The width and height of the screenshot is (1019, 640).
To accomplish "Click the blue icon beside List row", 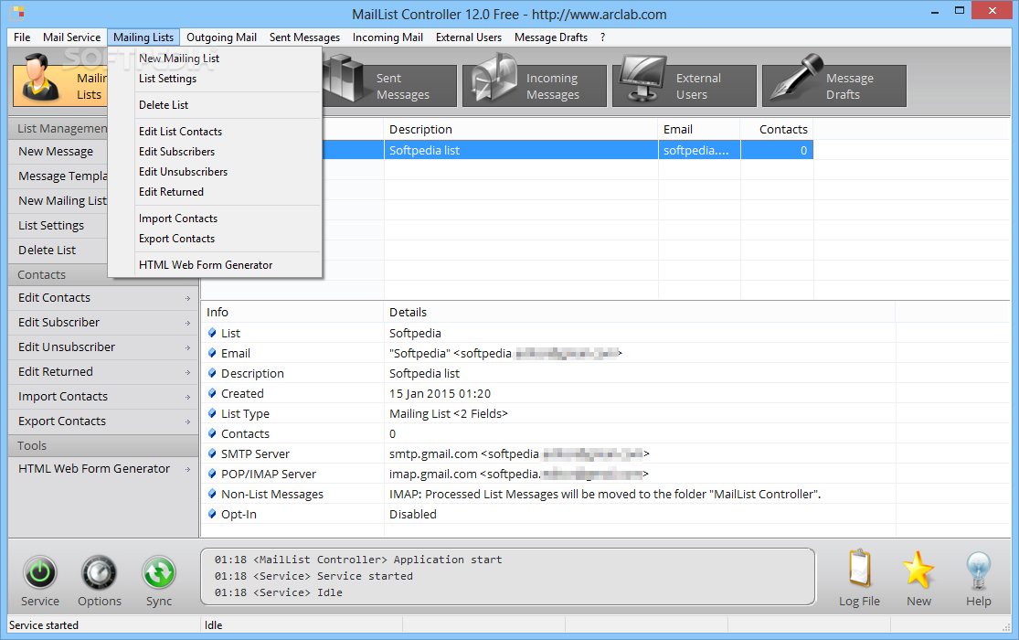I will tap(212, 333).
